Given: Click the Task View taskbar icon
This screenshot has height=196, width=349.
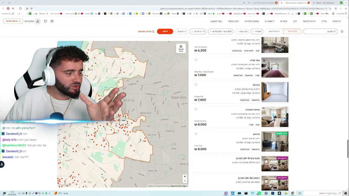Looking at the screenshot, I should coord(300,193).
